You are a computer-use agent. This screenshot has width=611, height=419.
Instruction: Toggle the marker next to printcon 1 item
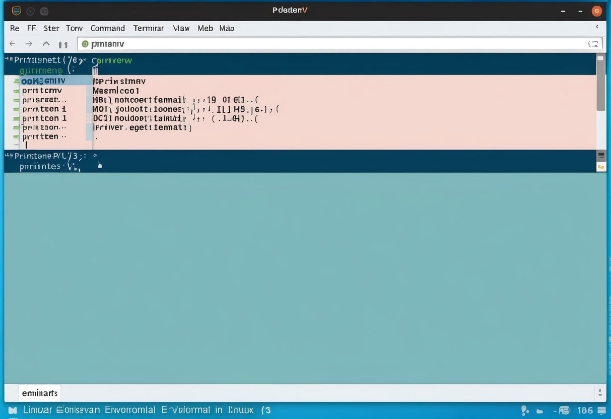[x=15, y=118]
